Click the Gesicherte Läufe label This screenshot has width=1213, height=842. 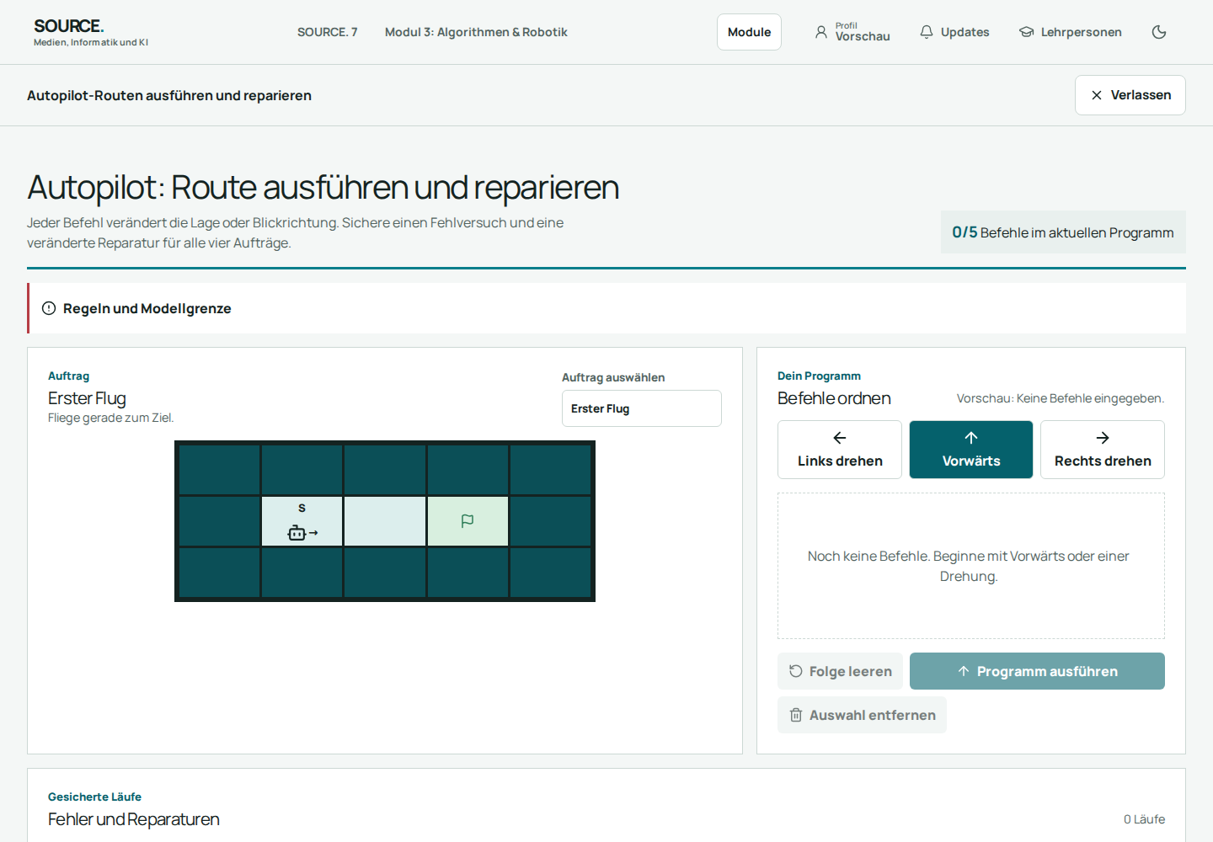tap(94, 797)
